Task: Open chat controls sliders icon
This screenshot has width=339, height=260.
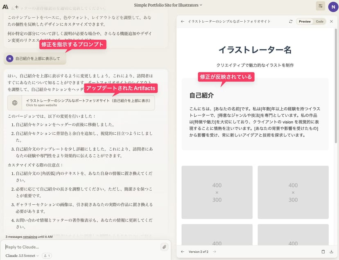Action: [x=320, y=6]
